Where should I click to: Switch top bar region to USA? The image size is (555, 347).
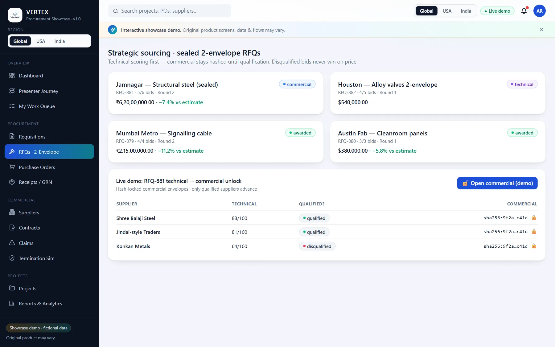coord(447,11)
